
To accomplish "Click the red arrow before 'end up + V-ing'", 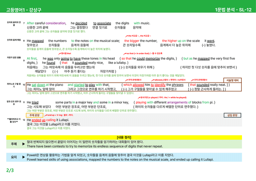I will [x=46, y=115].
